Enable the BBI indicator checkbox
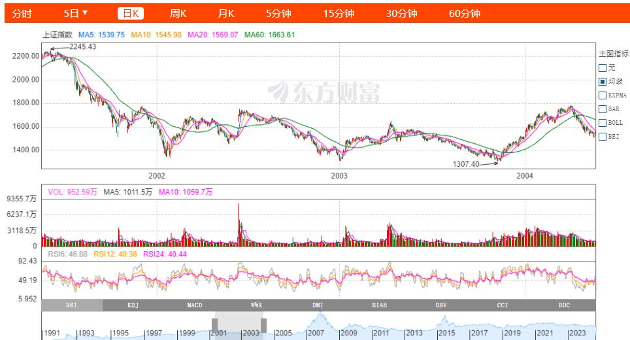This screenshot has height=340, width=630. point(603,137)
